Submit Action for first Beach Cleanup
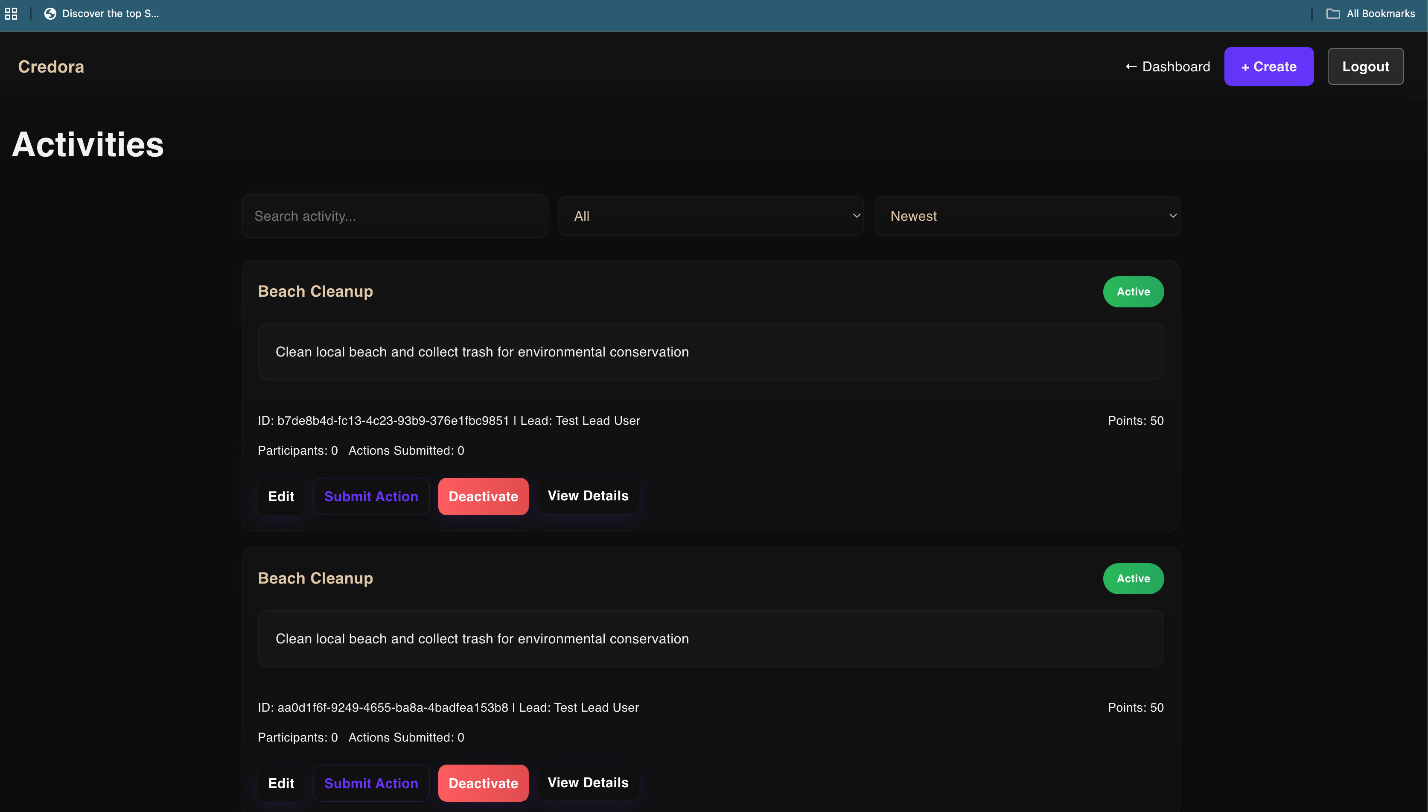 [x=371, y=497]
